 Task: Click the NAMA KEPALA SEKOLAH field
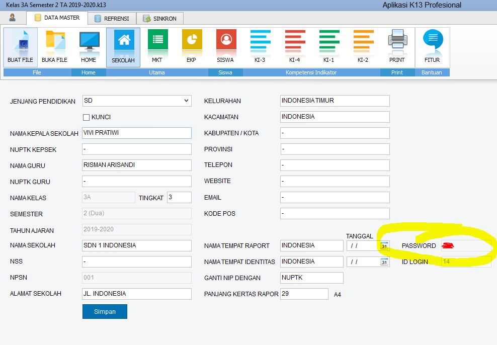136,133
